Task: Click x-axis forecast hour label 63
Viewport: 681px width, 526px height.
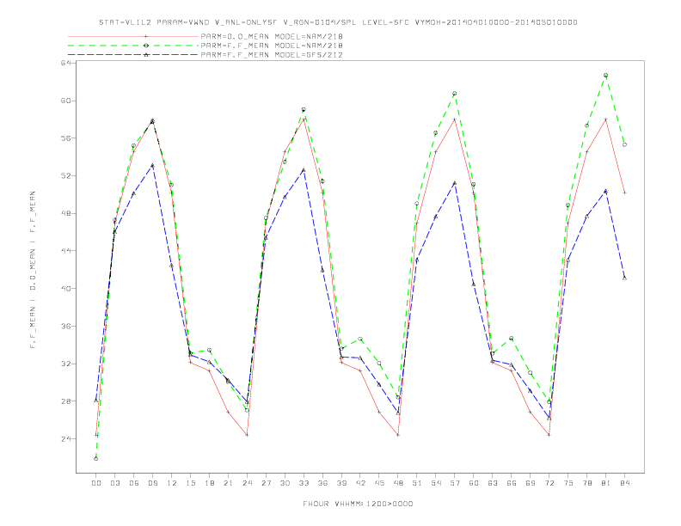Action: click(493, 483)
